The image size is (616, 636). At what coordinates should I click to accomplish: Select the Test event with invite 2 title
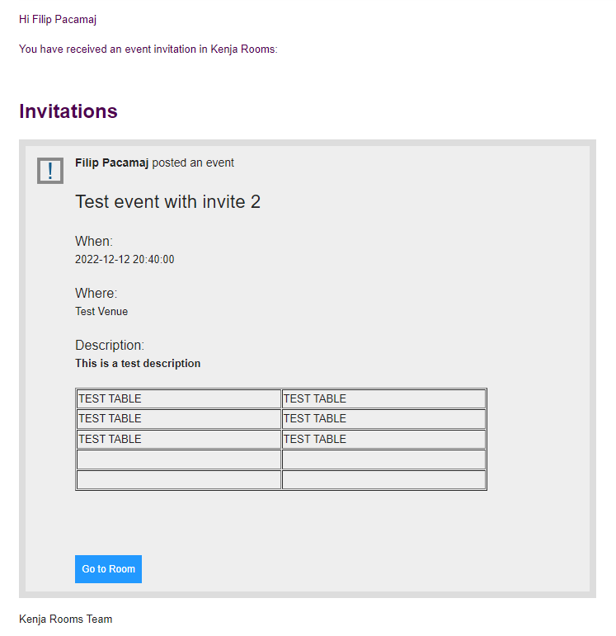[168, 201]
